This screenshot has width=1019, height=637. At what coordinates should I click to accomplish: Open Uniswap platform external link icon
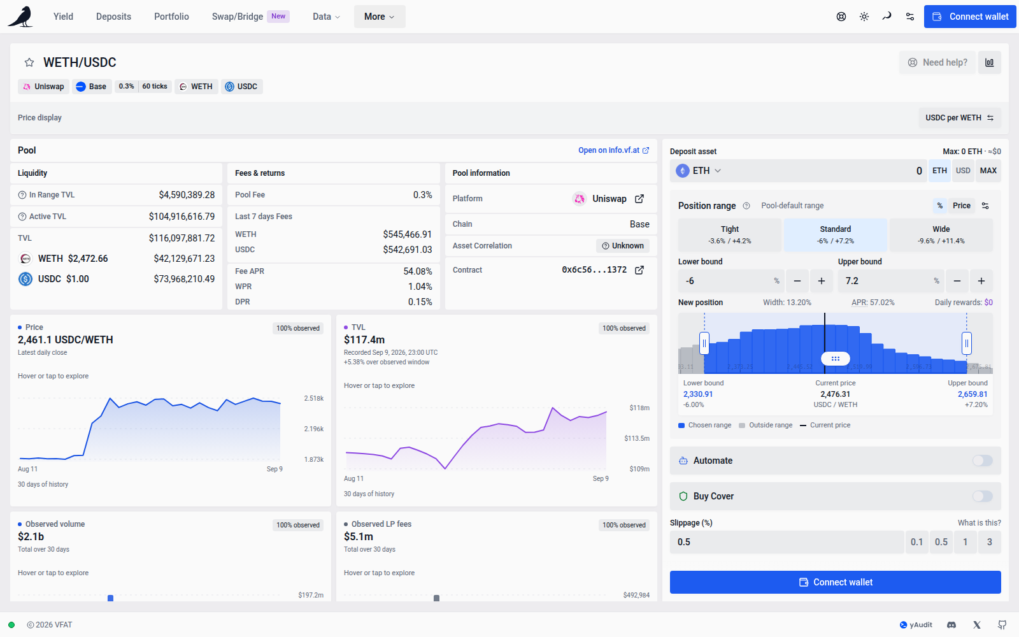(x=639, y=199)
